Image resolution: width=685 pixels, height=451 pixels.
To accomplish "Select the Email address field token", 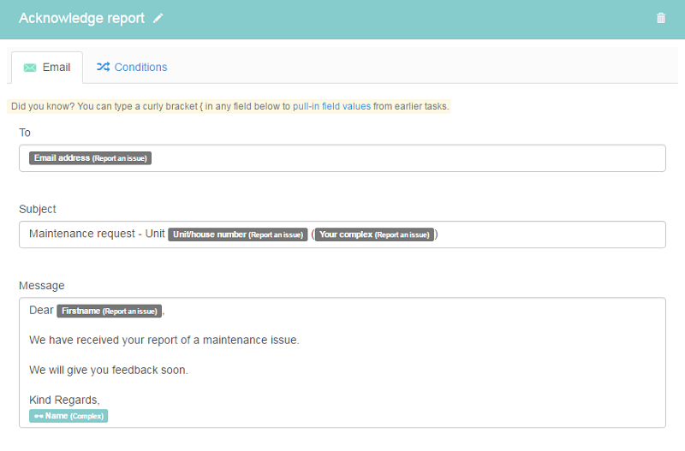I will click(x=90, y=158).
